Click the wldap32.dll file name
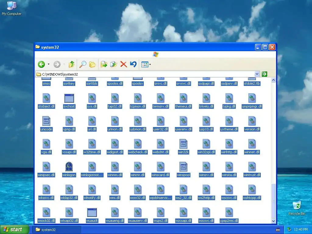Viewport: 312px width, 234px height. pos(69,198)
